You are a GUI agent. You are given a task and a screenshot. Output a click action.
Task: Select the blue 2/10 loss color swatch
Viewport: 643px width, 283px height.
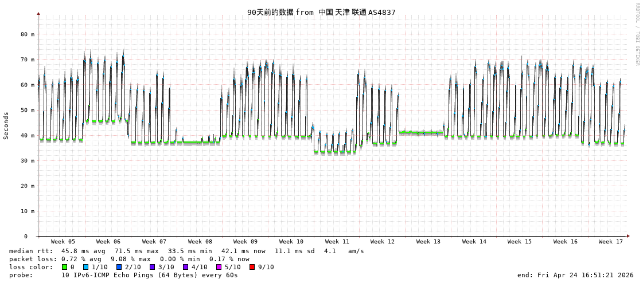pyautogui.click(x=119, y=267)
